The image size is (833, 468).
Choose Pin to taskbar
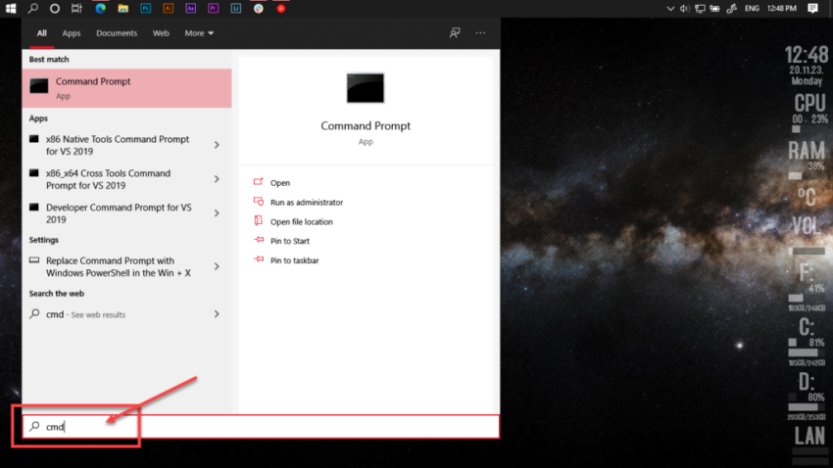(x=294, y=260)
